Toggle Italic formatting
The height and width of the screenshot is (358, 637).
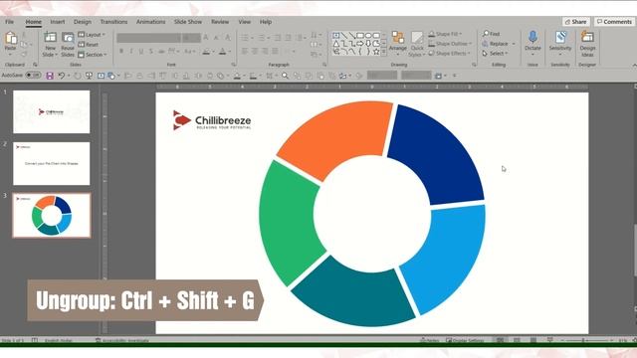[131, 52]
